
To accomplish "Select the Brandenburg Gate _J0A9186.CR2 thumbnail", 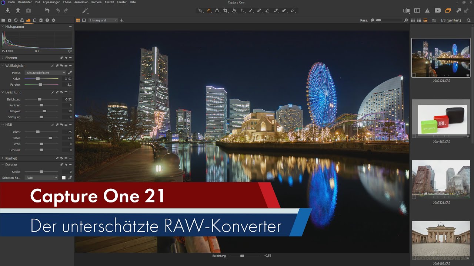I will coord(441,241).
